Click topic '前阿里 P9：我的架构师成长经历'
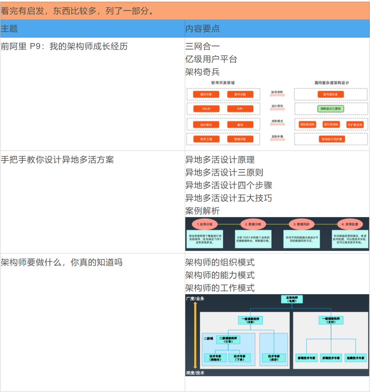This screenshot has width=370, height=392. (64, 46)
